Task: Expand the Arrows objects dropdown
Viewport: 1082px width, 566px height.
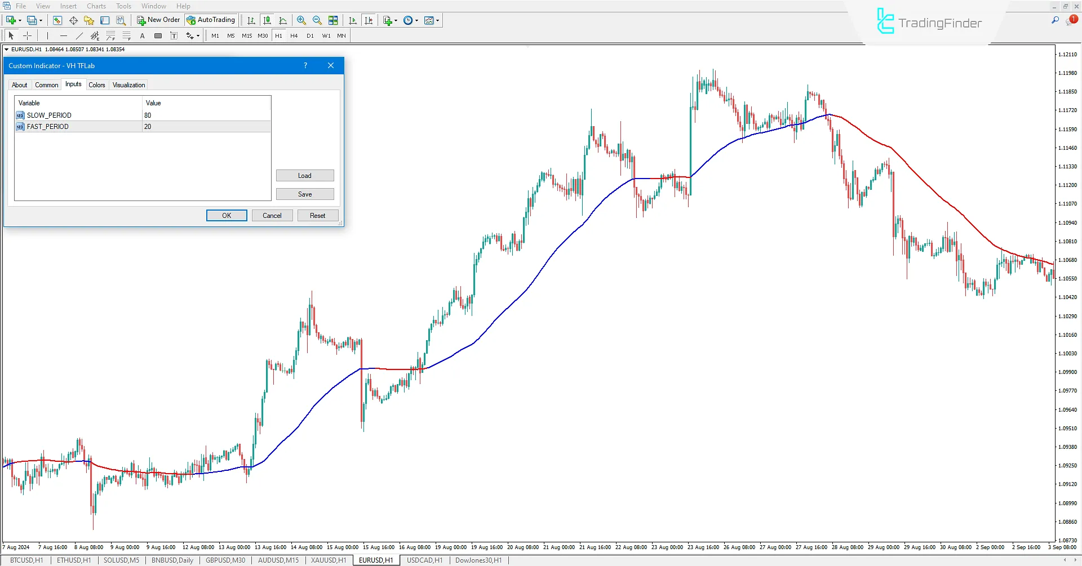Action: click(x=198, y=36)
